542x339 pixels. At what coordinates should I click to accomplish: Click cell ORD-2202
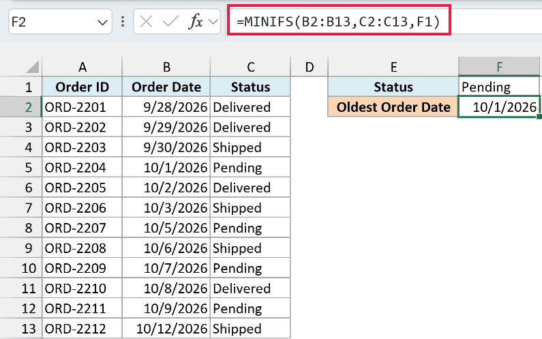tap(82, 127)
